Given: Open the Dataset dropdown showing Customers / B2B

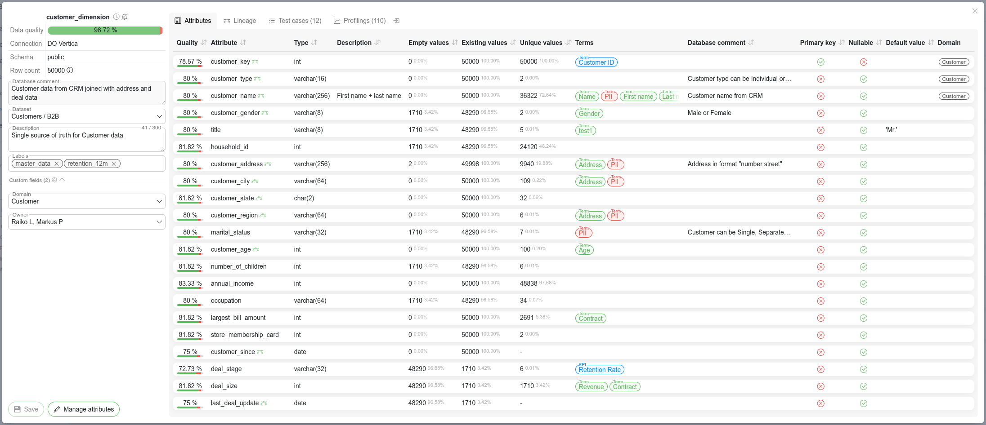Looking at the screenshot, I should tap(86, 116).
